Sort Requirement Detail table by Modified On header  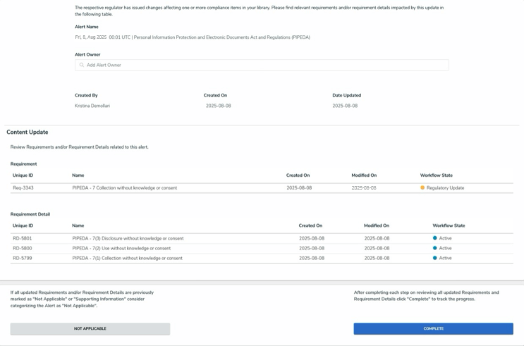tap(377, 225)
